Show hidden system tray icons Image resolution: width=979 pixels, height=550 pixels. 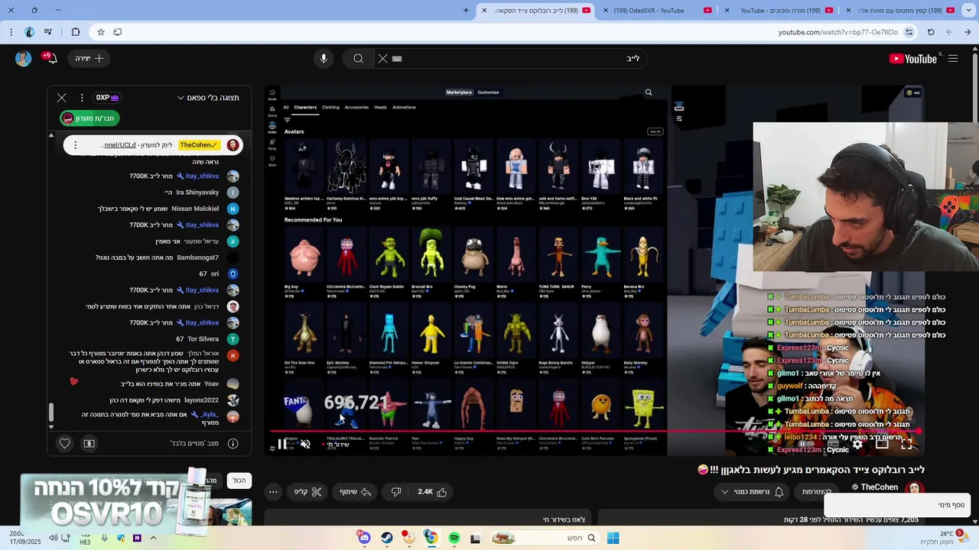point(153,539)
